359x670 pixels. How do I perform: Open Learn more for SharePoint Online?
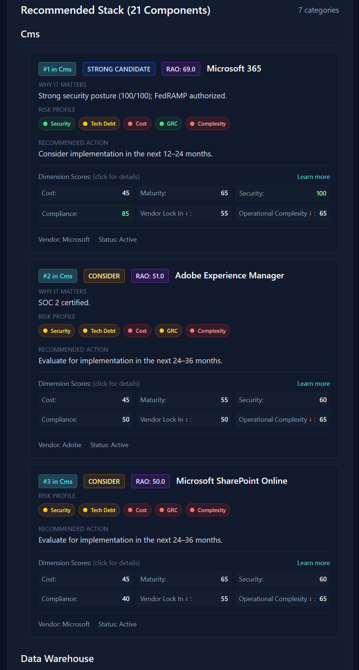point(313,563)
